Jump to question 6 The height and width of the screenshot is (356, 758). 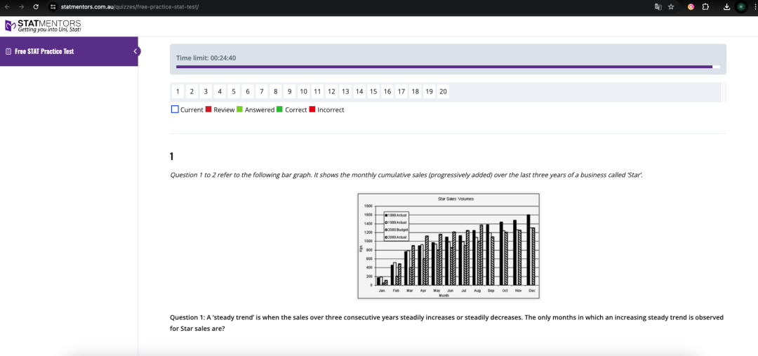pos(248,91)
